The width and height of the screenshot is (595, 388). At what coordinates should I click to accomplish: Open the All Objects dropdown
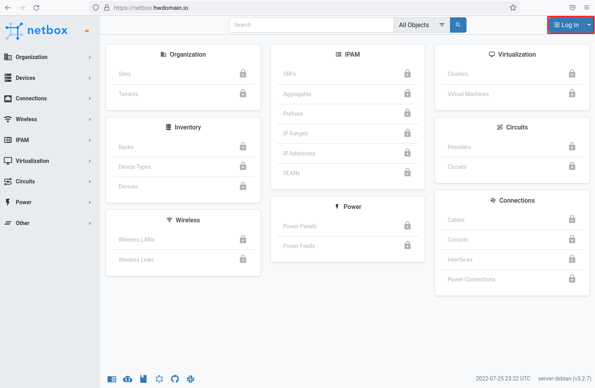pos(414,25)
